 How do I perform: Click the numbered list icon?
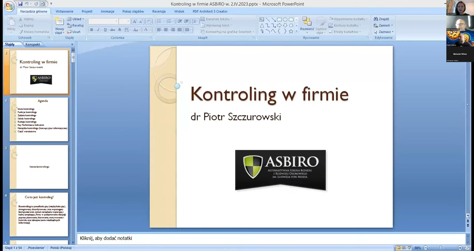[x=170, y=21]
